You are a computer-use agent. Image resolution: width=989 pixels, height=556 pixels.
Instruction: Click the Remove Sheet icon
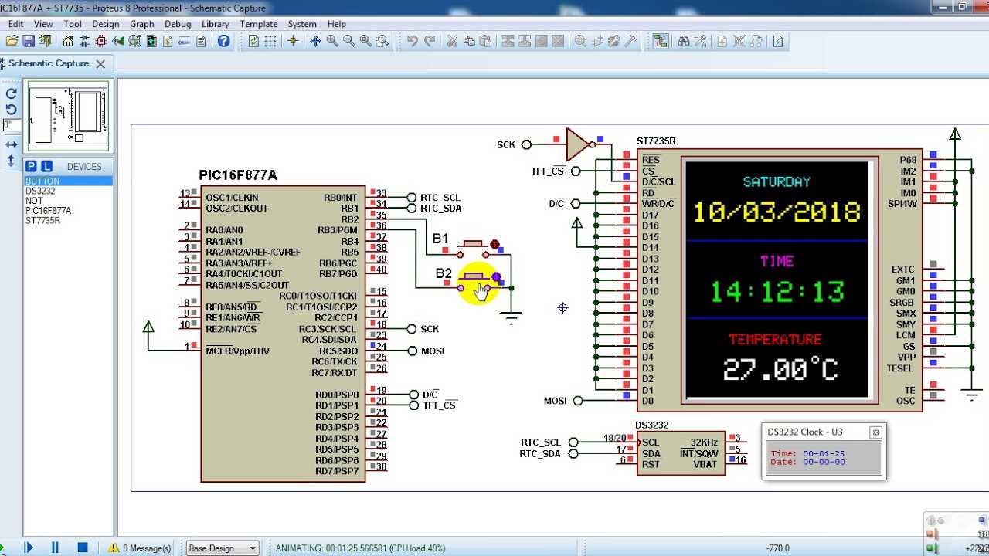click(x=739, y=41)
